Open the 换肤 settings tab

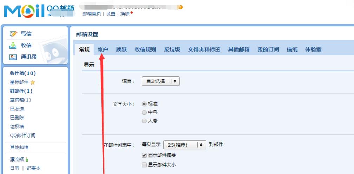(121, 50)
